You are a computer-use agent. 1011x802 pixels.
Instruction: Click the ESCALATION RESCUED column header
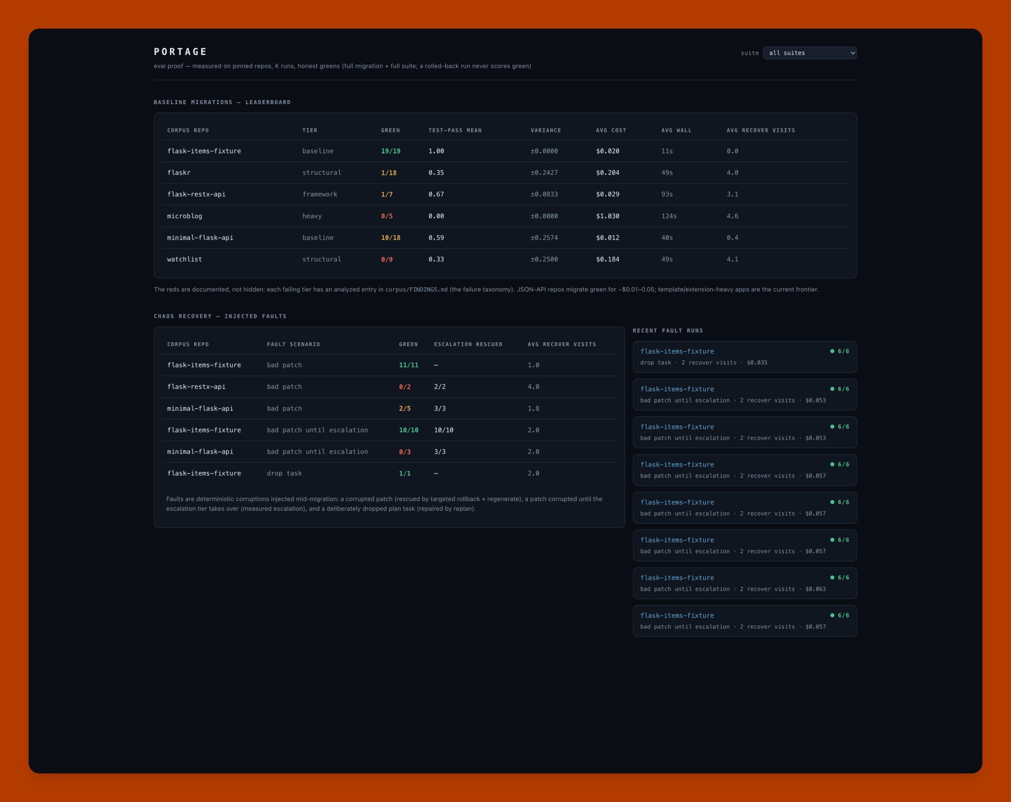pyautogui.click(x=468, y=344)
